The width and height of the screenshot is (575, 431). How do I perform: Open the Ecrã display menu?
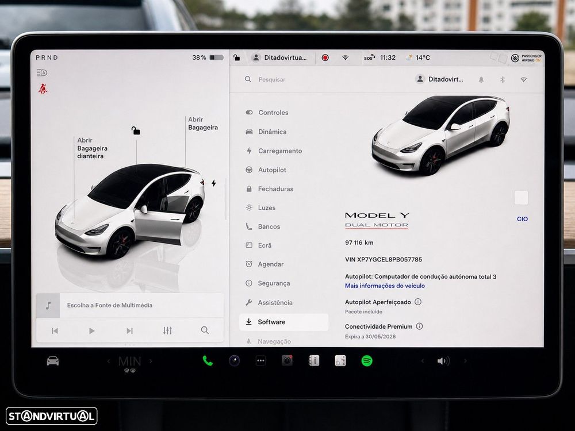point(259,245)
